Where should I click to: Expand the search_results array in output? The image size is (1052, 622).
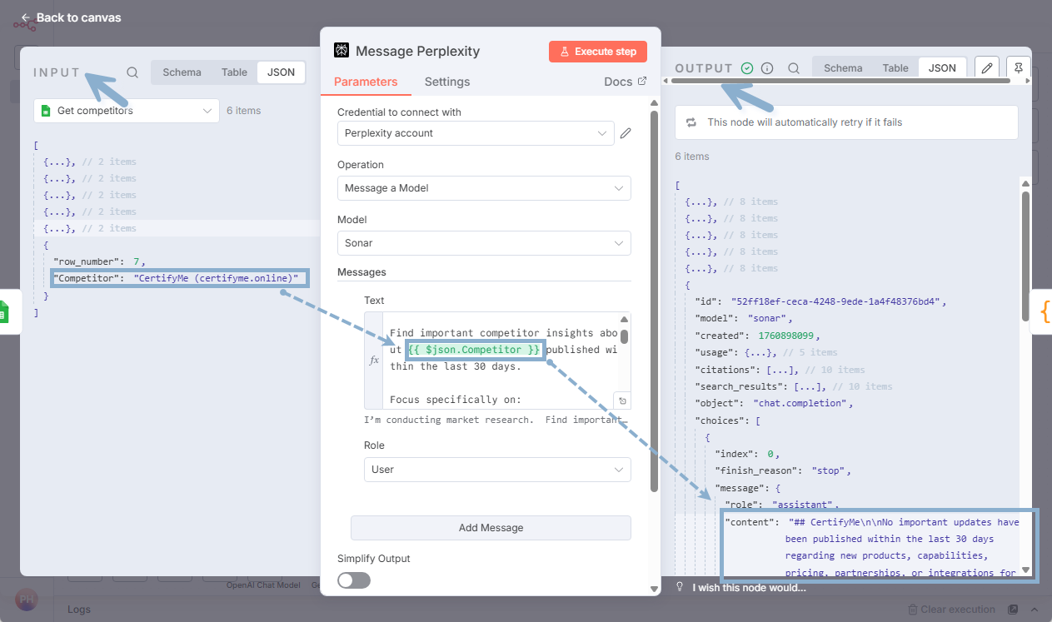(809, 386)
